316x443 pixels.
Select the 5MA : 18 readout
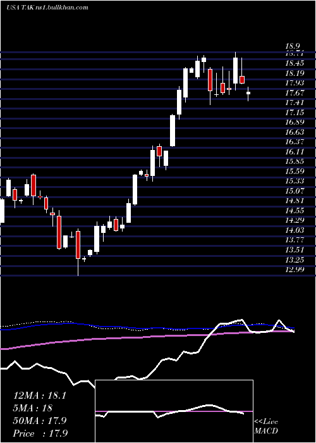(x=33, y=408)
